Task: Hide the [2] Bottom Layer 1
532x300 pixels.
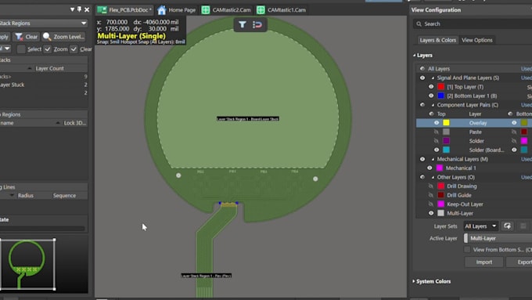Action: [x=431, y=96]
